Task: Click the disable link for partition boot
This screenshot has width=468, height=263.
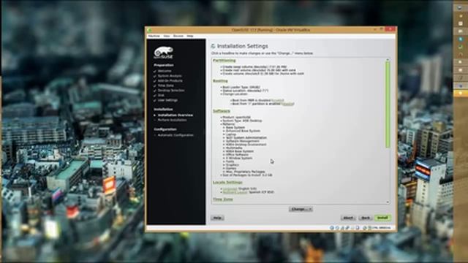Action: [287, 104]
